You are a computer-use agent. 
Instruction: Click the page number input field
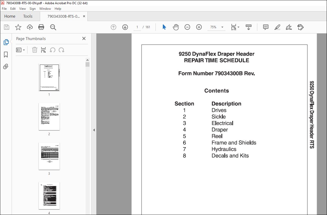pos(137,27)
